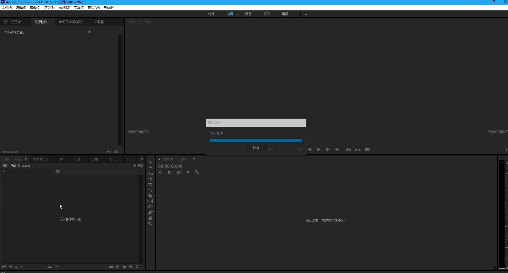Click the parent folder icon beside 未命名.prproj
The image size is (508, 273).
[x=5, y=165]
